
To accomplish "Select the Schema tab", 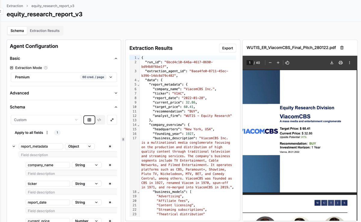I will 17,31.
